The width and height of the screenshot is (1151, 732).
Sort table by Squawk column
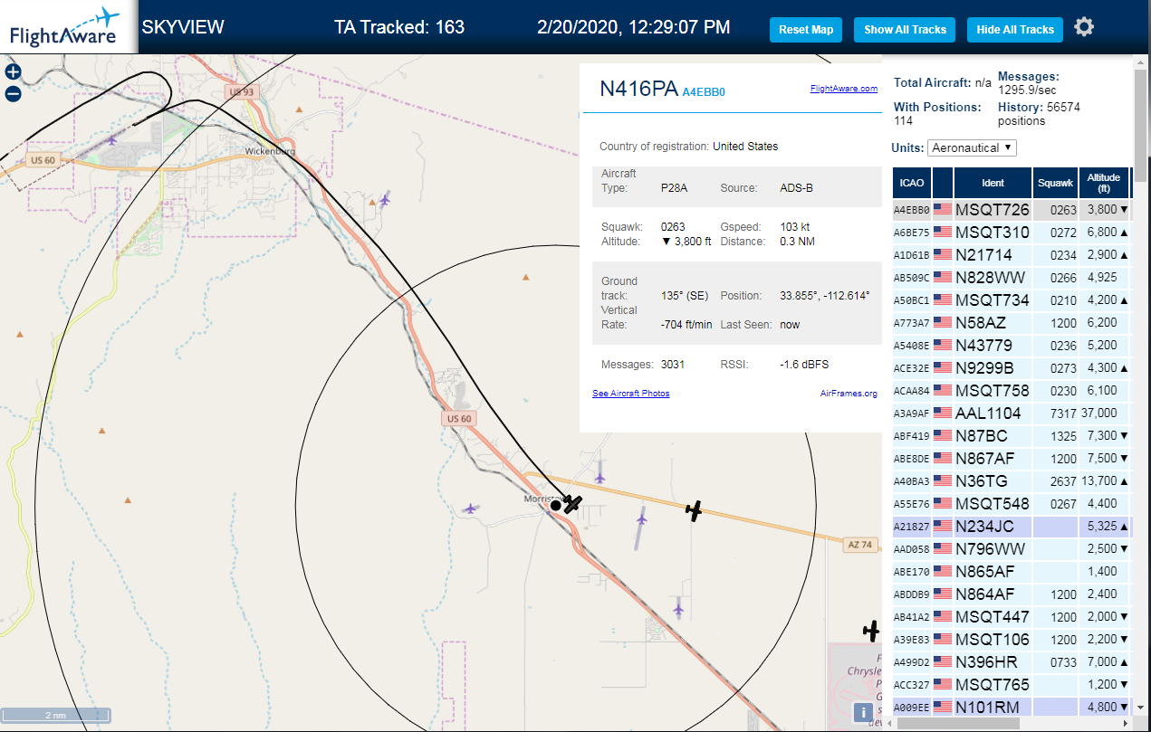(1055, 183)
